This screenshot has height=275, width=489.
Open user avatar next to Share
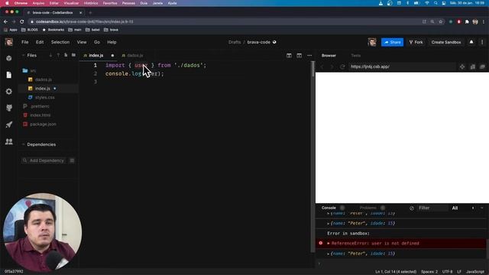coord(372,42)
